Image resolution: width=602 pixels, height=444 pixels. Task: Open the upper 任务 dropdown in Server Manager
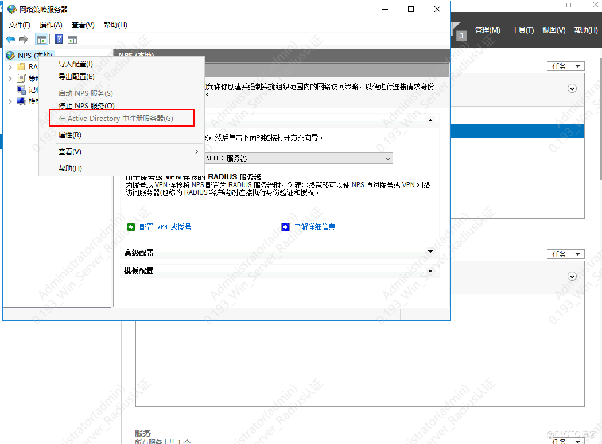point(565,66)
